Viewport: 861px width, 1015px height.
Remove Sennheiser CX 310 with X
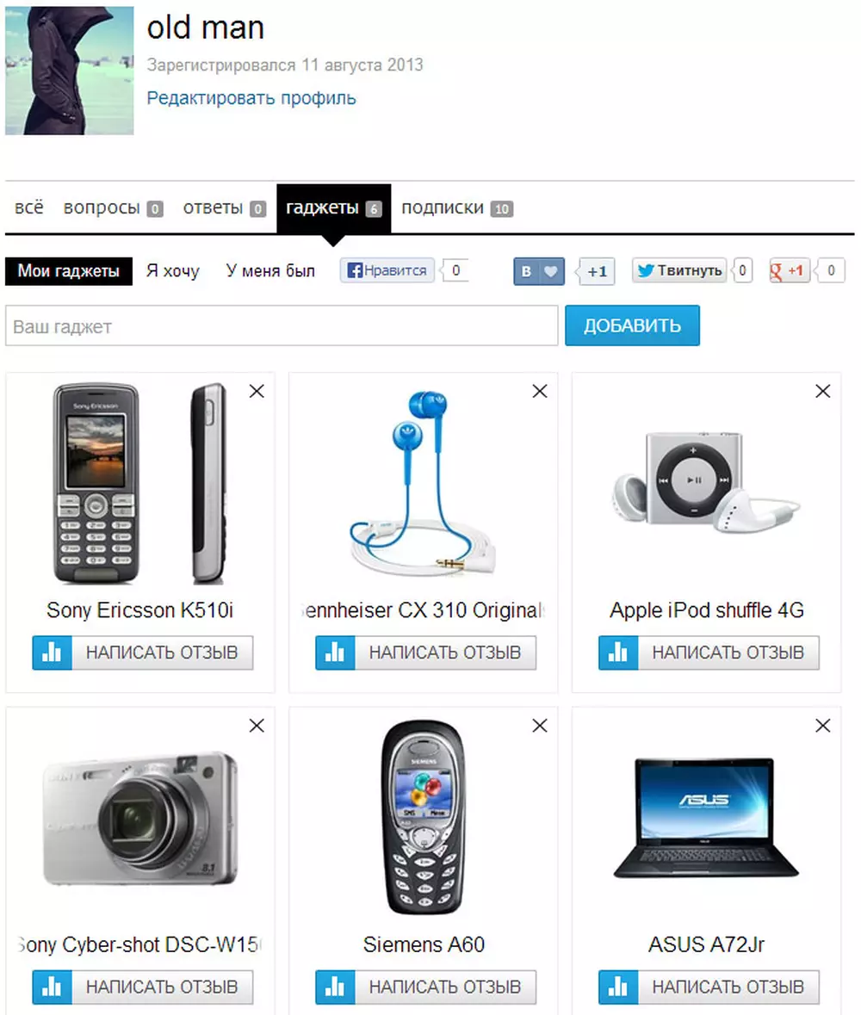pos(540,391)
